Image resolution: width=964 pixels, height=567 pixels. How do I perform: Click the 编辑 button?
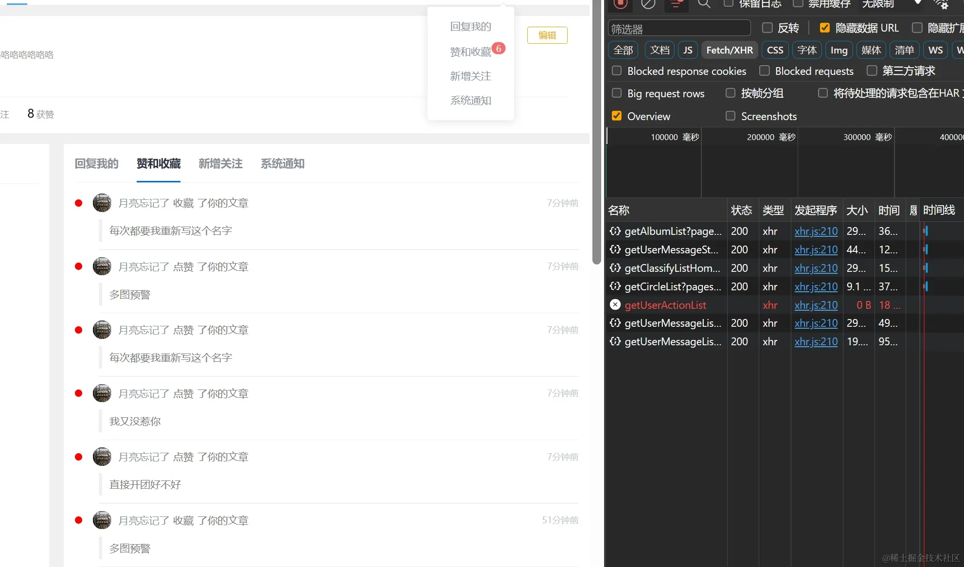pos(547,35)
